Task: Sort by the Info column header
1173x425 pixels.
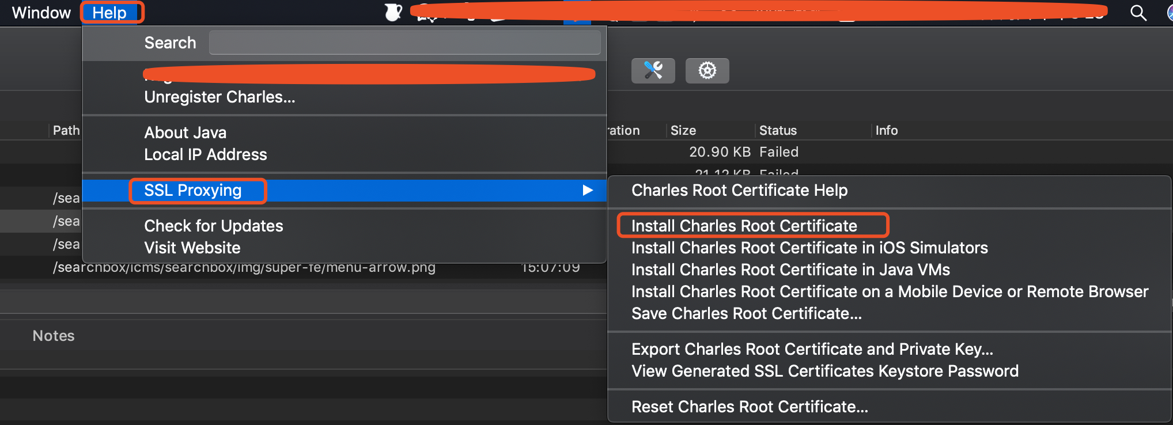Action: point(886,130)
